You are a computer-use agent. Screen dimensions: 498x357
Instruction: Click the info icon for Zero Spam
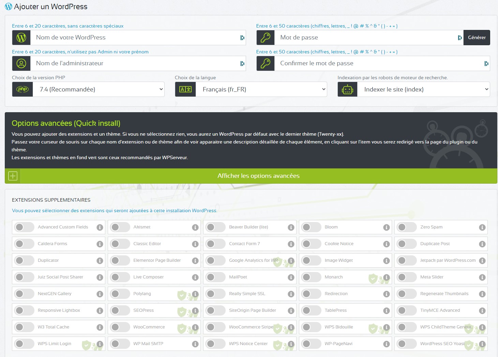pyautogui.click(x=482, y=227)
